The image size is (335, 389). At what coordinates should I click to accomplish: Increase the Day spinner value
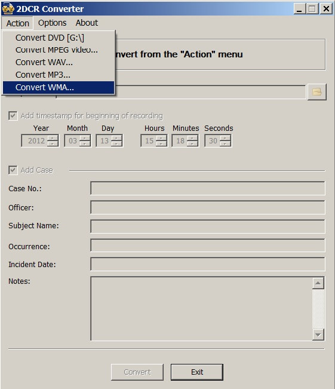tap(116, 138)
